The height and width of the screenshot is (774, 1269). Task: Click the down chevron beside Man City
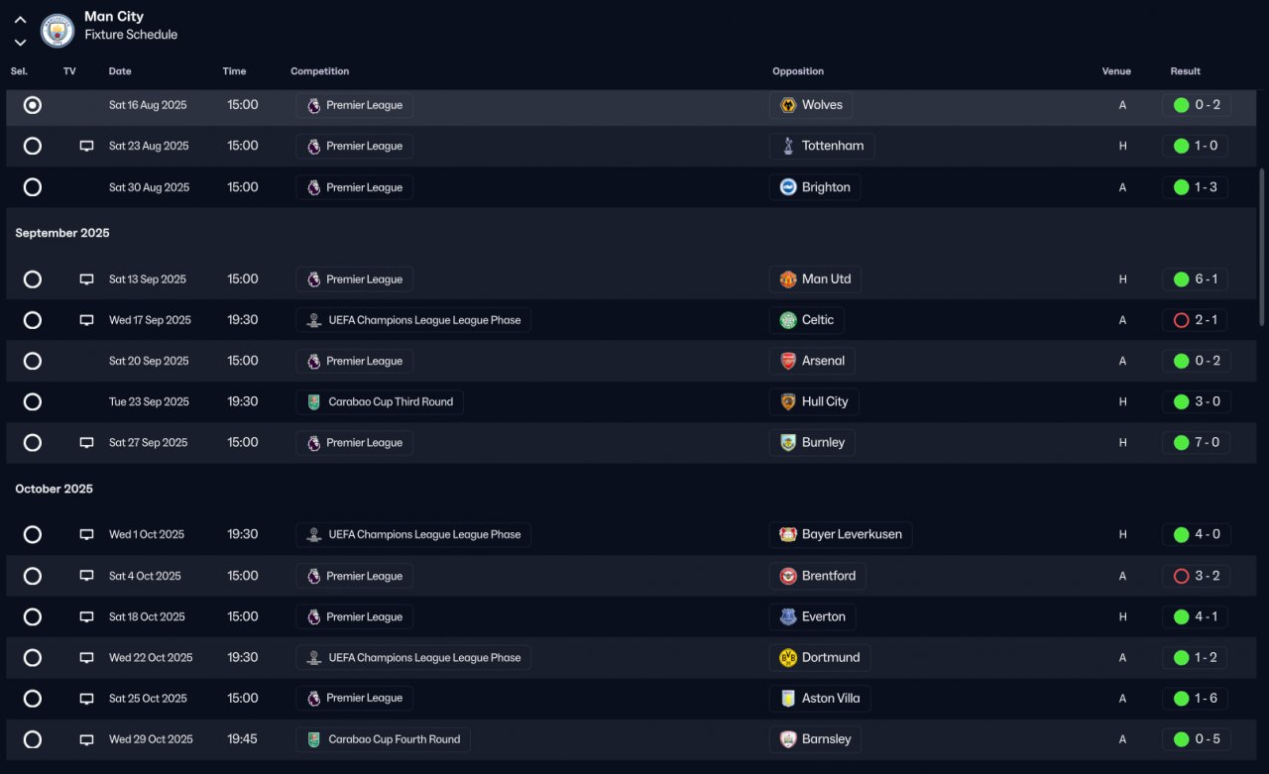click(x=20, y=43)
